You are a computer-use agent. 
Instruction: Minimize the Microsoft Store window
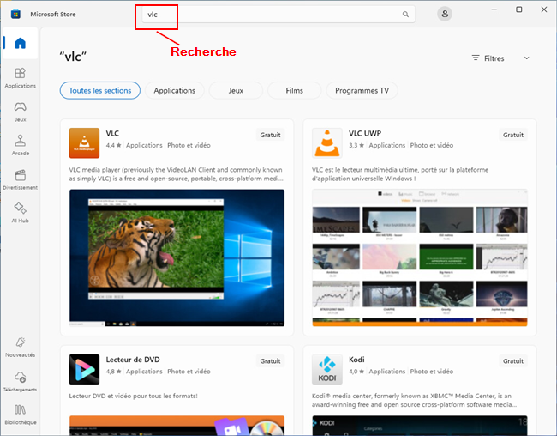tap(494, 9)
